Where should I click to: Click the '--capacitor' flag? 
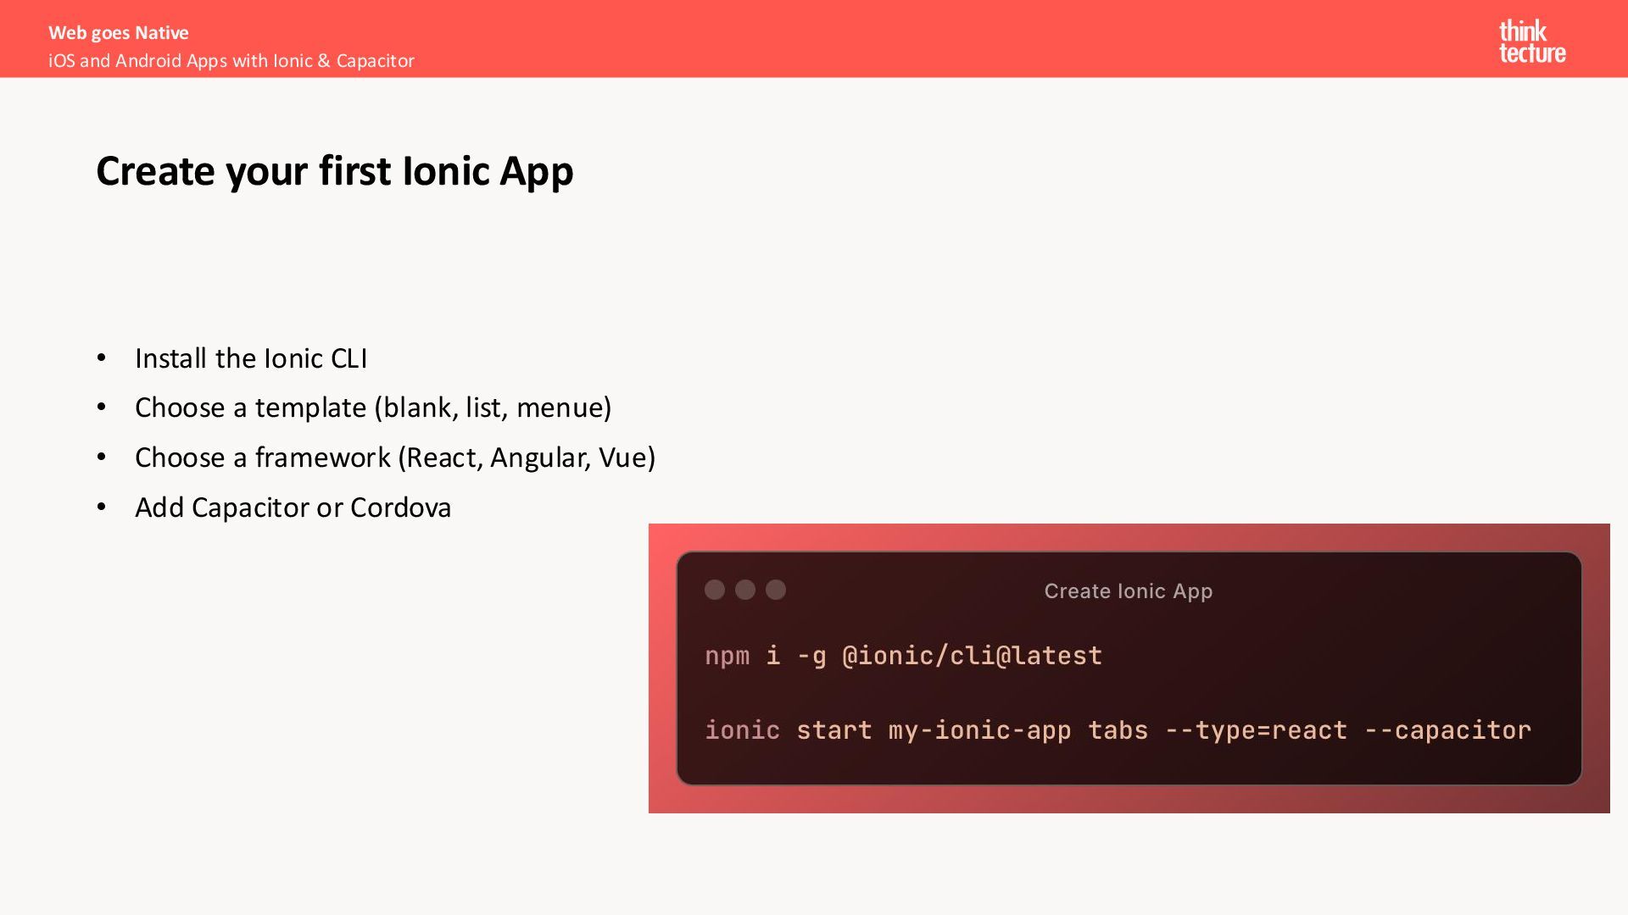pos(1447,730)
